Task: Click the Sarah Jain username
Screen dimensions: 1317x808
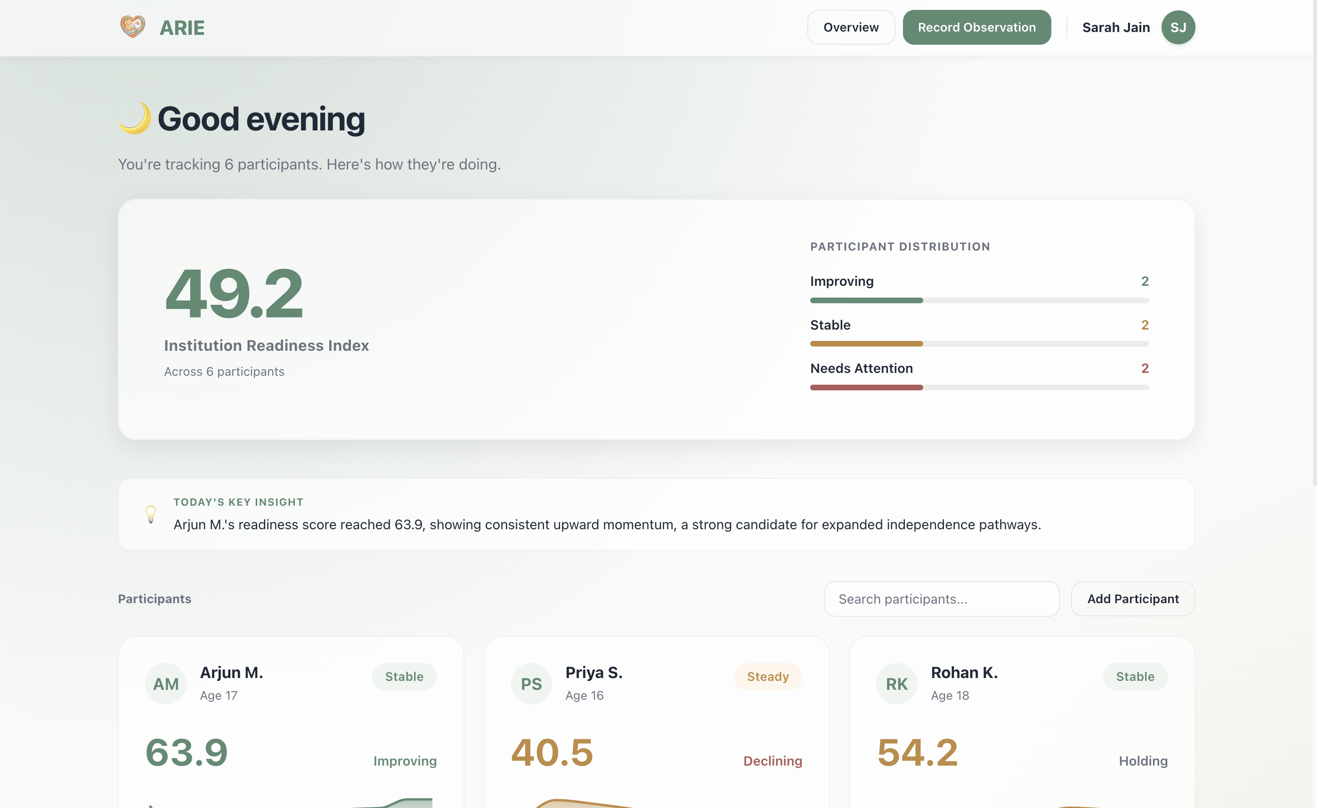Action: [1116, 27]
